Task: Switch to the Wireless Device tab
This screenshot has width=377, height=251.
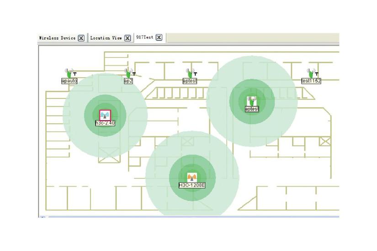Action: [57, 38]
